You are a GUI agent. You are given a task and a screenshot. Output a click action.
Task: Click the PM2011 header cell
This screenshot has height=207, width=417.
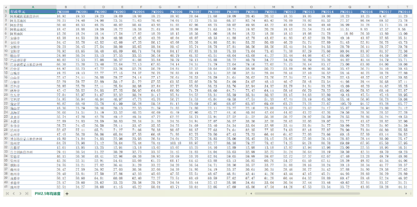(x=273, y=12)
